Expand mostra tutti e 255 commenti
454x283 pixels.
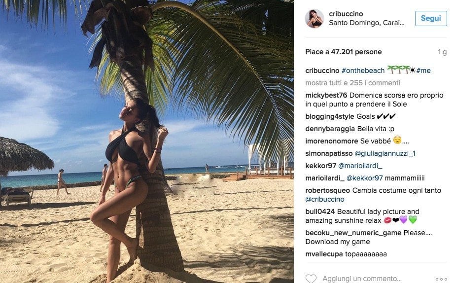[352, 83]
